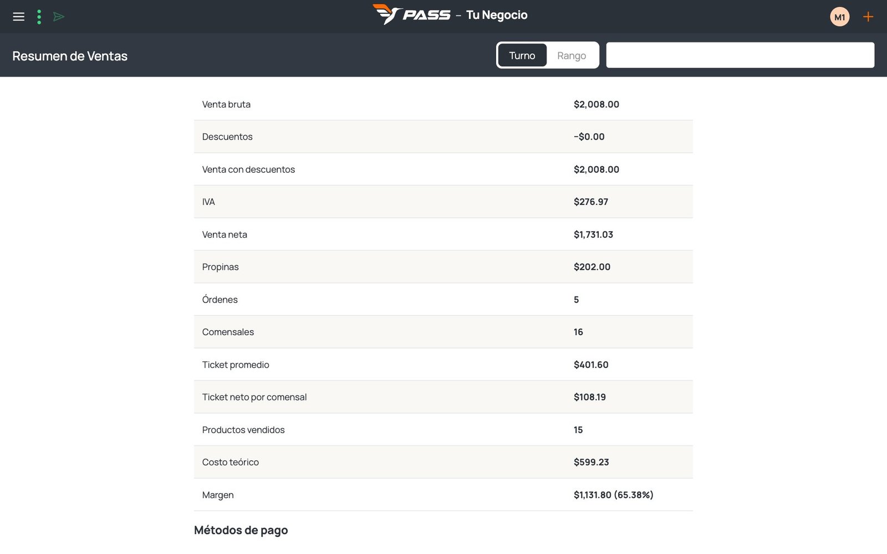Select the Venta bruta row label
Viewport: 887px width, 554px height.
tap(226, 104)
